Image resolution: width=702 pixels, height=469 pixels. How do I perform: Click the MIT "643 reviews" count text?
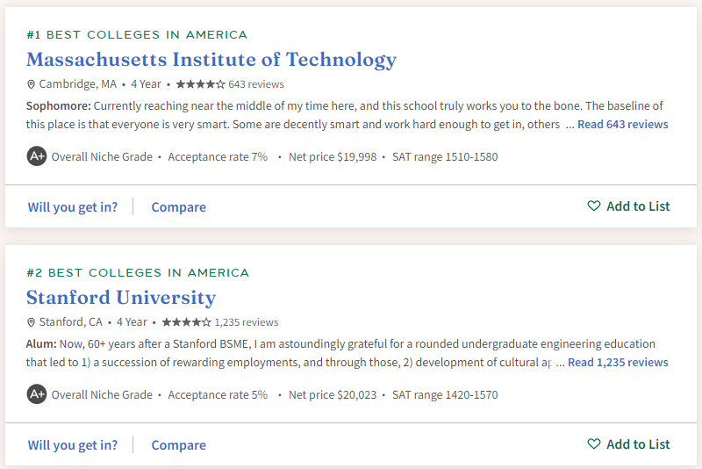[256, 84]
